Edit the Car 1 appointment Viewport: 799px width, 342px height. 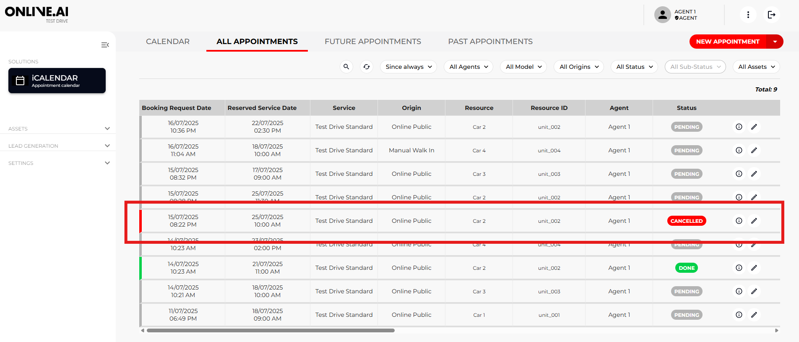coord(754,315)
